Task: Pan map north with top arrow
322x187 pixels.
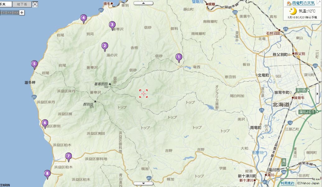Action: coord(143,3)
